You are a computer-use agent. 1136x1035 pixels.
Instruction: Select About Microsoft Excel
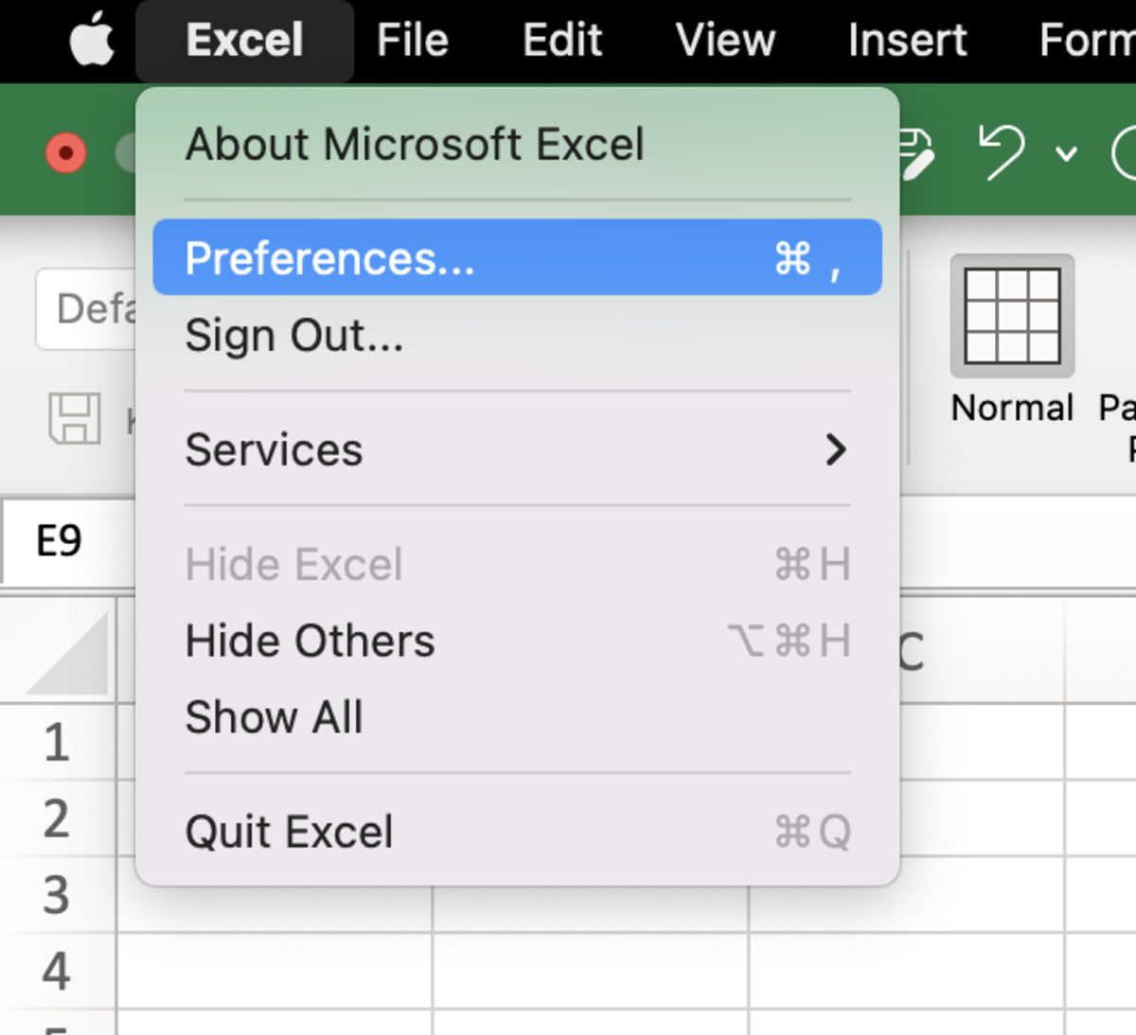tap(415, 145)
